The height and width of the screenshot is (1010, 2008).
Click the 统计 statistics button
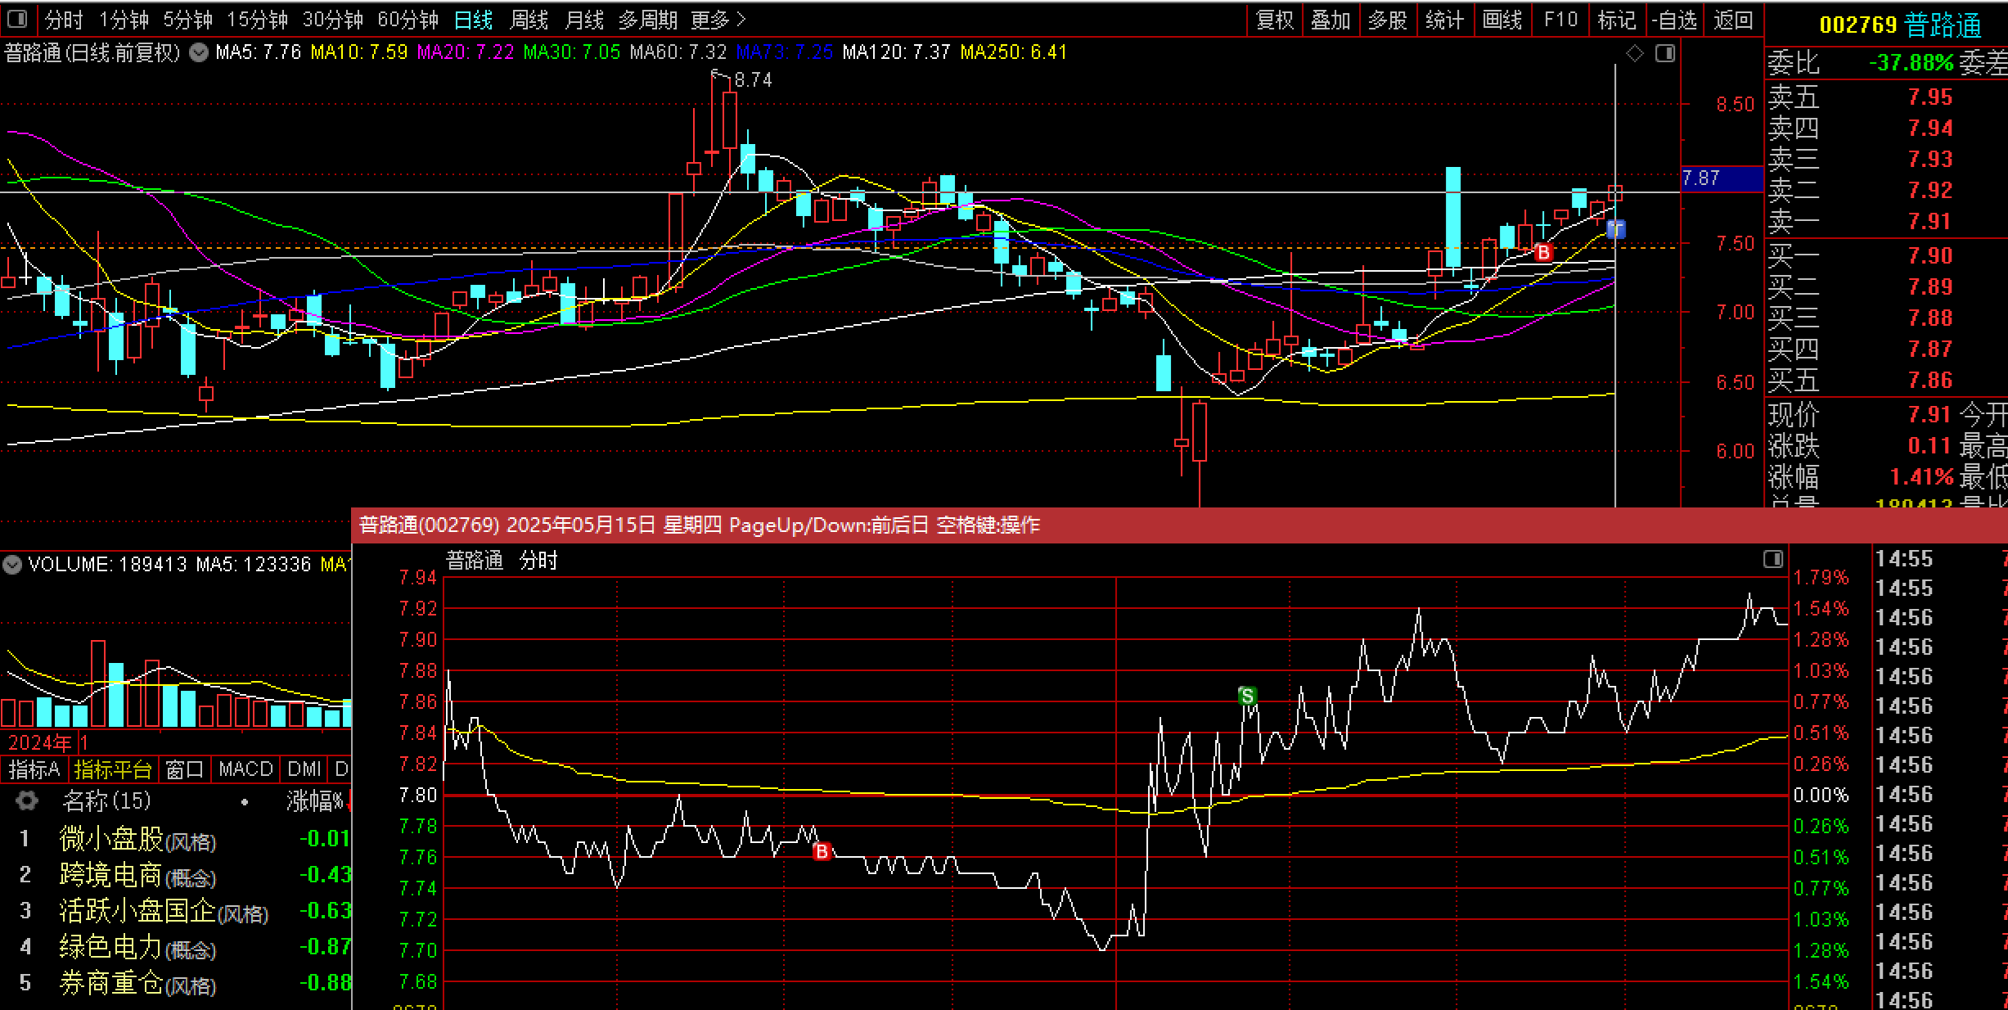1444,20
